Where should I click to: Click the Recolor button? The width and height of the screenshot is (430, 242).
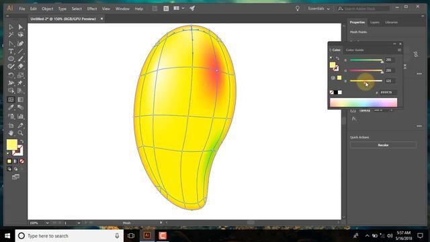click(x=383, y=145)
